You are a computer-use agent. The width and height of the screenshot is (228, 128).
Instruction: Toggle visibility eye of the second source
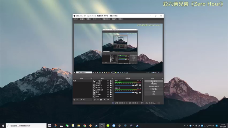108,83
